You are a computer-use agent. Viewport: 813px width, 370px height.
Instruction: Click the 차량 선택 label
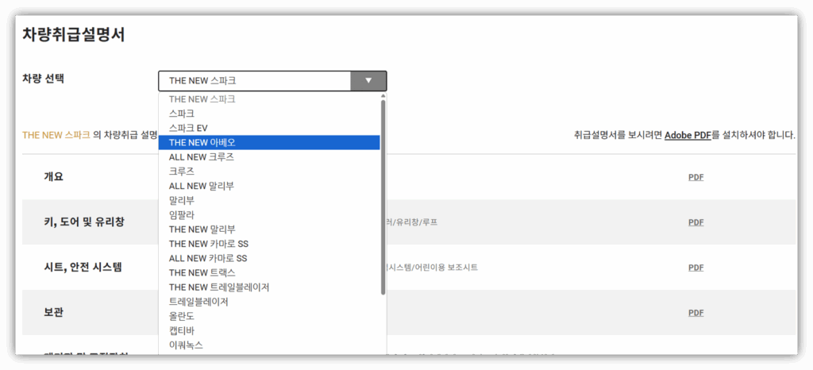coord(43,79)
